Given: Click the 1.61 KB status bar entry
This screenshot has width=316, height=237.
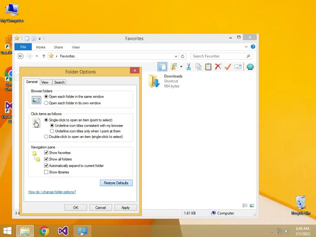Looking at the screenshot, I should [190, 213].
